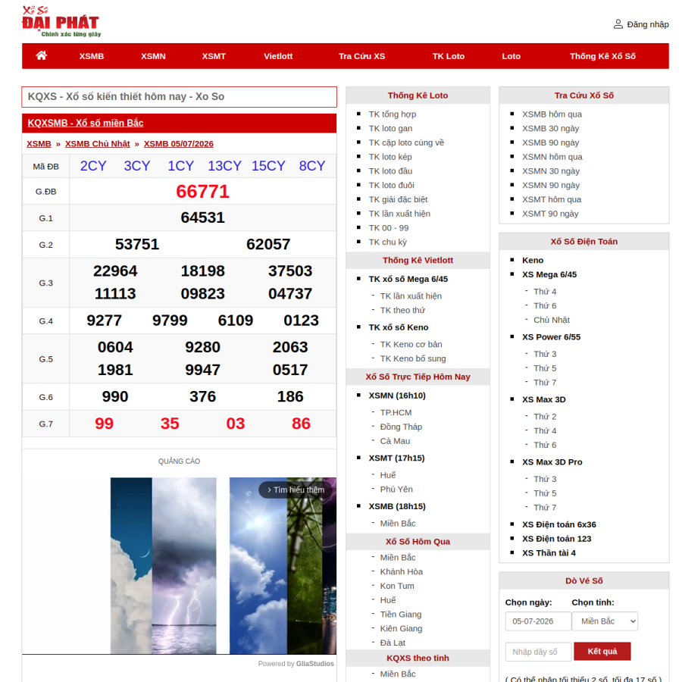Open Khánh Hòa yesterday results

(x=402, y=572)
